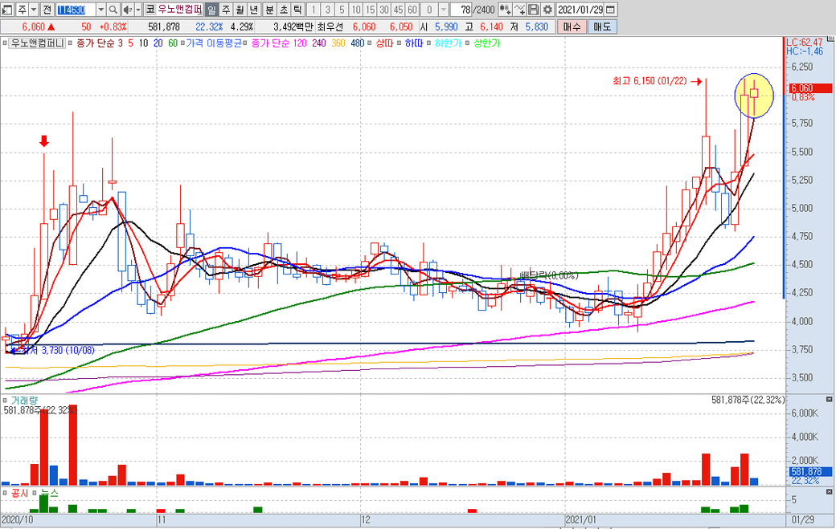Click the stock search magnifier icon

click(113, 10)
